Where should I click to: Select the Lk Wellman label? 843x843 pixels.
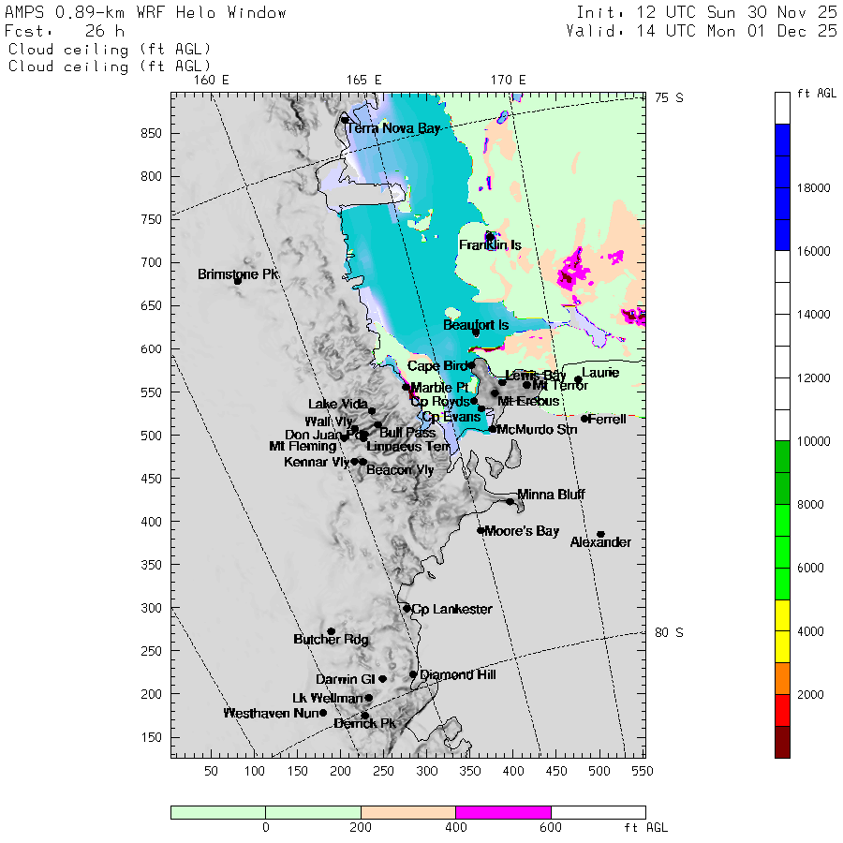[328, 699]
